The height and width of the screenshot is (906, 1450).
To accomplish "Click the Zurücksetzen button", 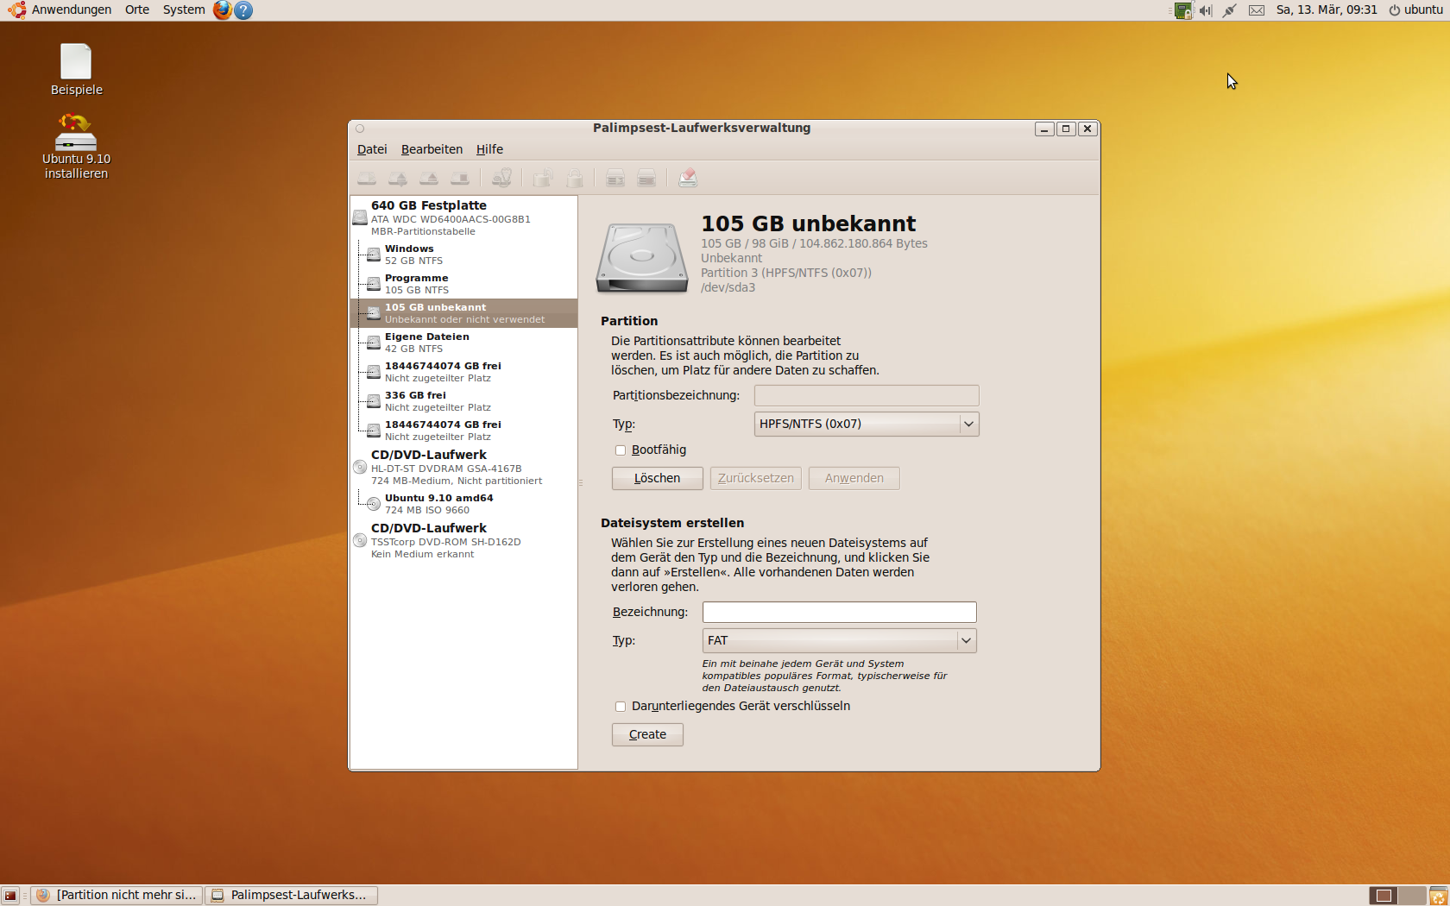I will tap(756, 479).
